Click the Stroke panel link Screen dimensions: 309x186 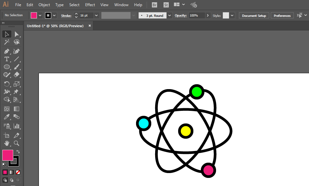66,16
